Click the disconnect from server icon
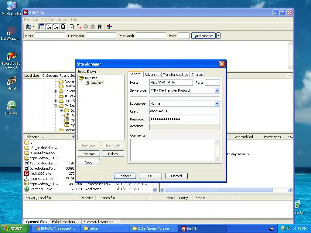The width and height of the screenshot is (311, 233). [93, 27]
